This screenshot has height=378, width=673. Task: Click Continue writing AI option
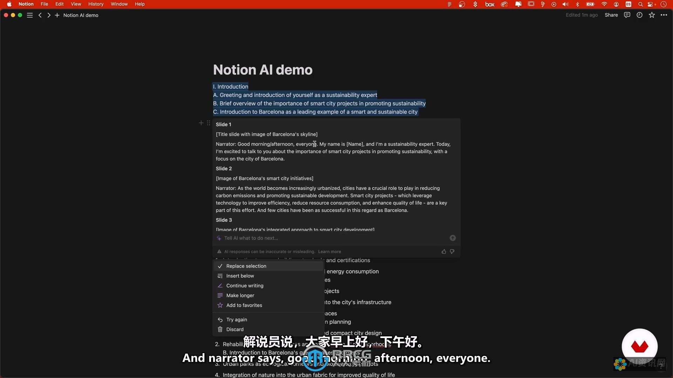point(245,285)
